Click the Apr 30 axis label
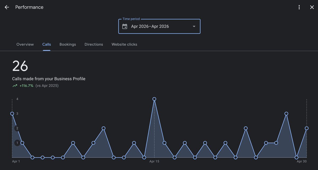Screen dimensions: 318x170 click(302, 161)
